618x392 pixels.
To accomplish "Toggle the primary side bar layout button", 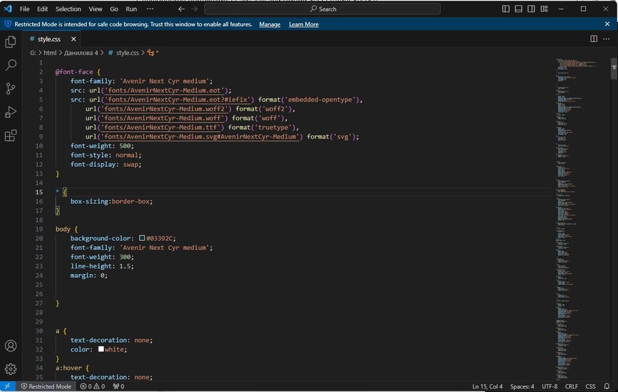I will click(506, 9).
